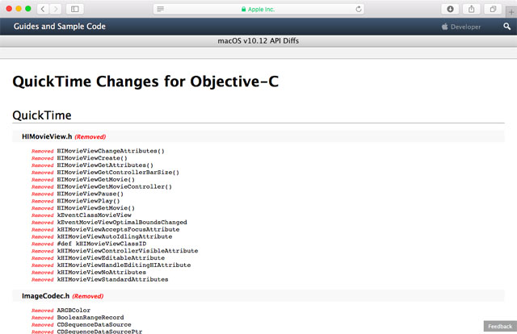Select HIMovieViewChangeAttributes() entry
This screenshot has height=334, width=517.
pos(111,151)
